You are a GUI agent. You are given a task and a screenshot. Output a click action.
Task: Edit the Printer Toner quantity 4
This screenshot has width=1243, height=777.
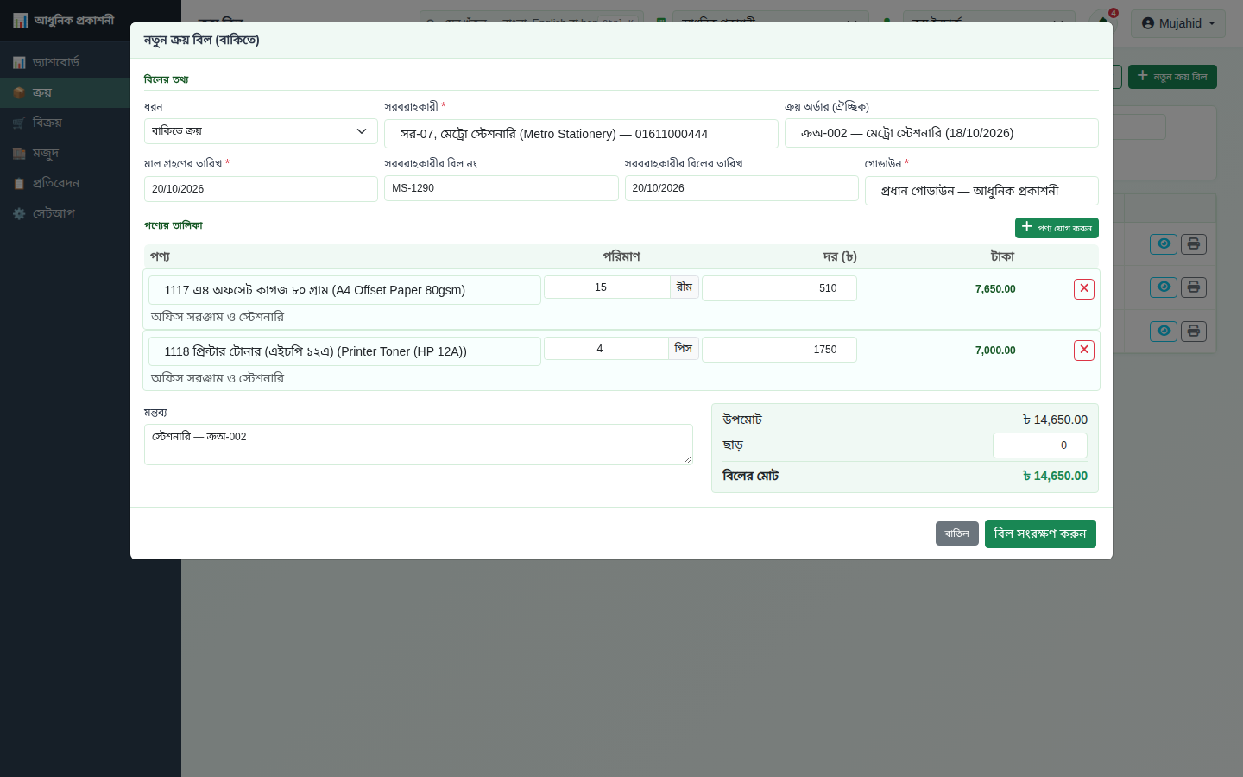pos(606,349)
